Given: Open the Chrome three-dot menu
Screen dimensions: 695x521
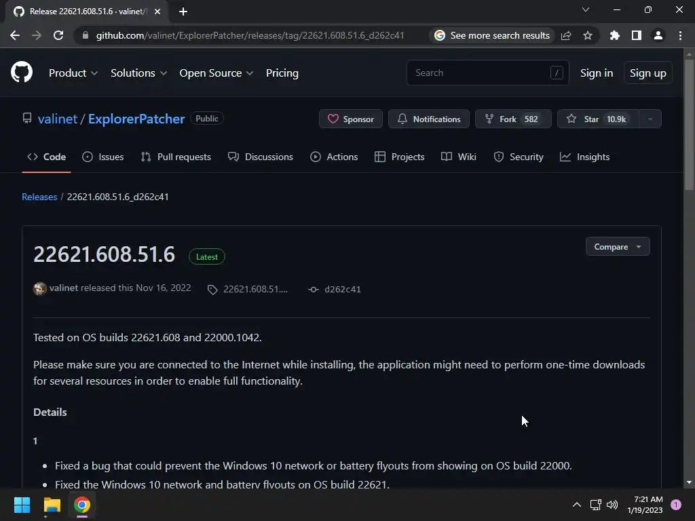Looking at the screenshot, I should click(x=680, y=35).
